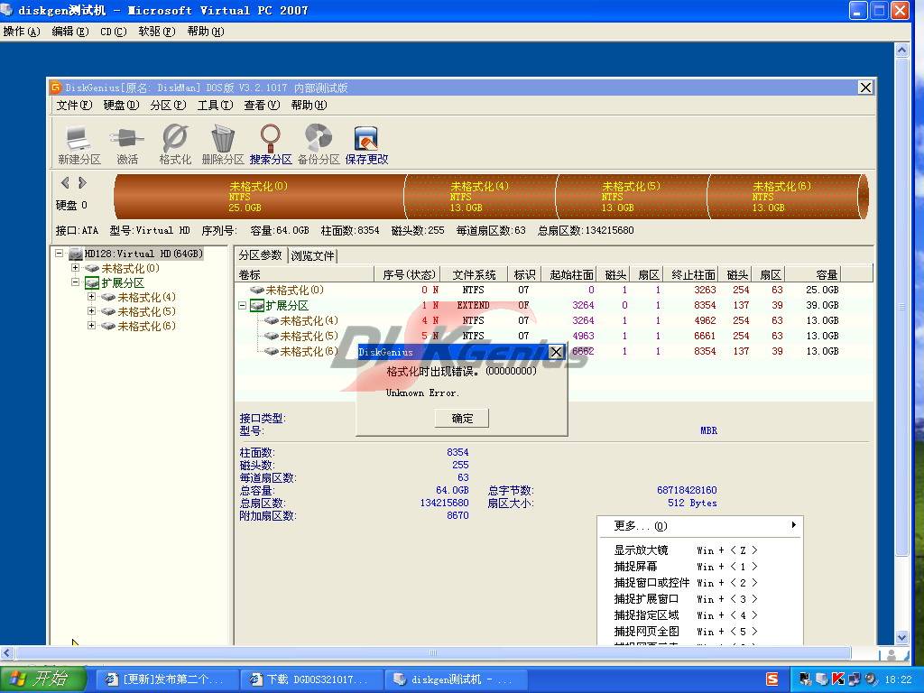The image size is (924, 693).
Task: Switch to taskbar item 下载 DGDOS321017
Action: [x=311, y=679]
